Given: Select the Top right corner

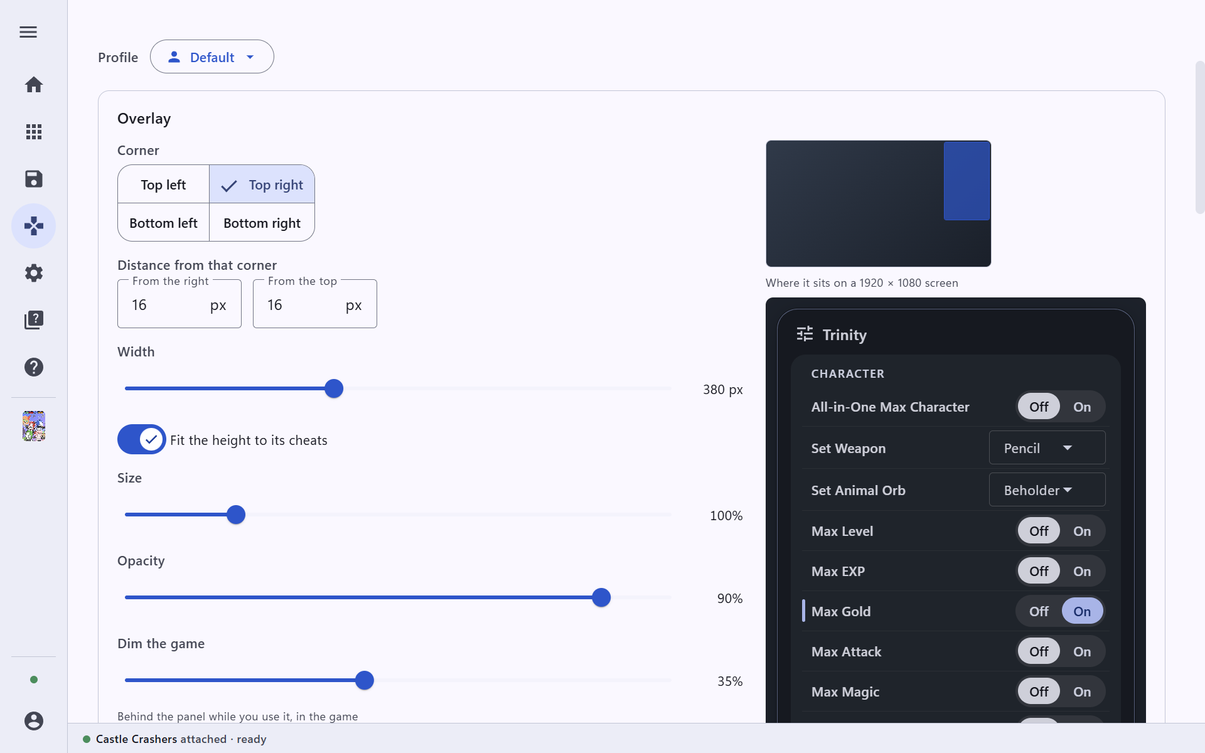Looking at the screenshot, I should point(262,184).
